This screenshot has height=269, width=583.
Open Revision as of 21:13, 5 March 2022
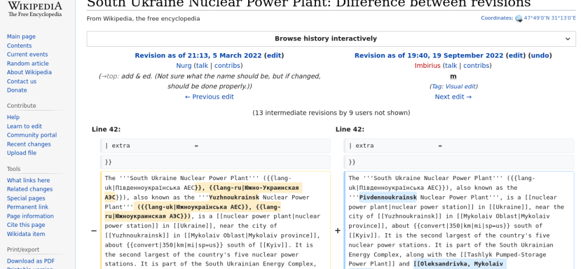click(x=198, y=56)
